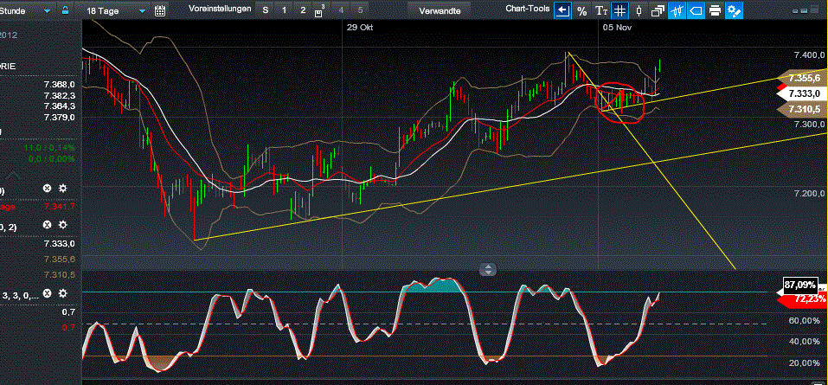The width and height of the screenshot is (828, 385).
Task: Load chart preset 2
Action: pyautogui.click(x=302, y=11)
